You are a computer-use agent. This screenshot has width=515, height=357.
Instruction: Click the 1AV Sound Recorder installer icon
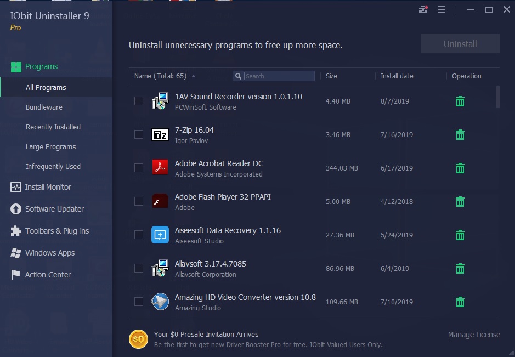(x=160, y=101)
